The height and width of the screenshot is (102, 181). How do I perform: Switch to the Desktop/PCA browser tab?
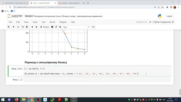click(15, 3)
